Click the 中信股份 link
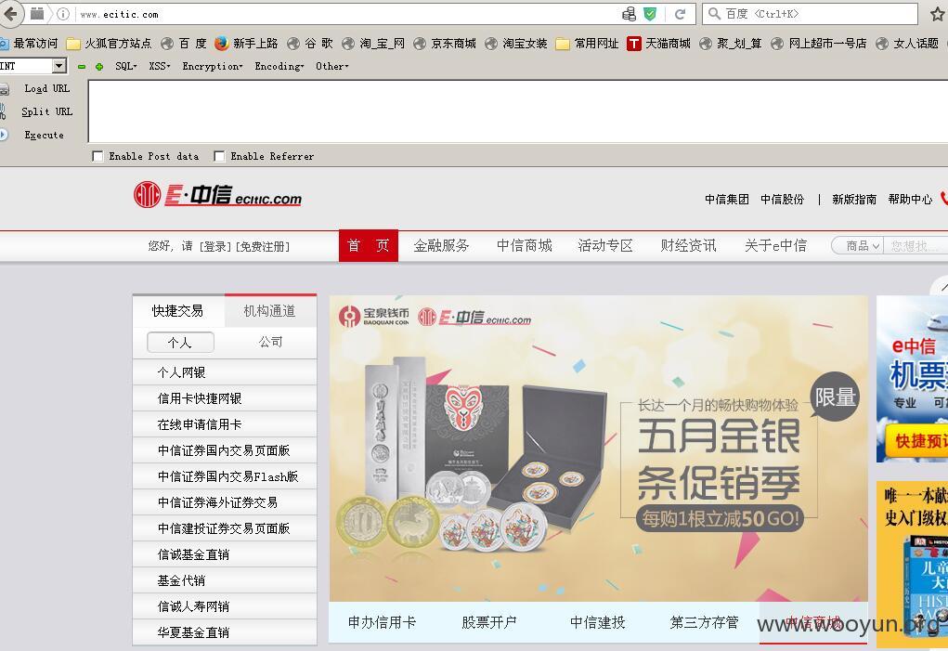 pyautogui.click(x=783, y=200)
